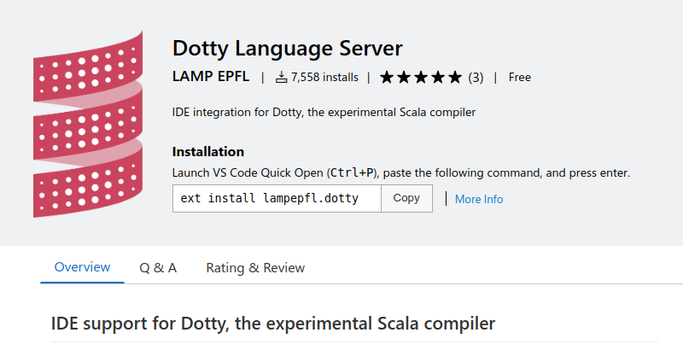
Task: Select the ext install lampepfl.dotty command field
Action: [277, 199]
